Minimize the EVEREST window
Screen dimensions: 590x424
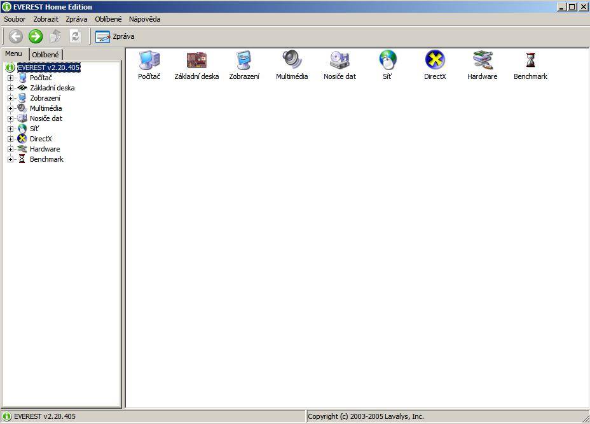click(x=562, y=7)
